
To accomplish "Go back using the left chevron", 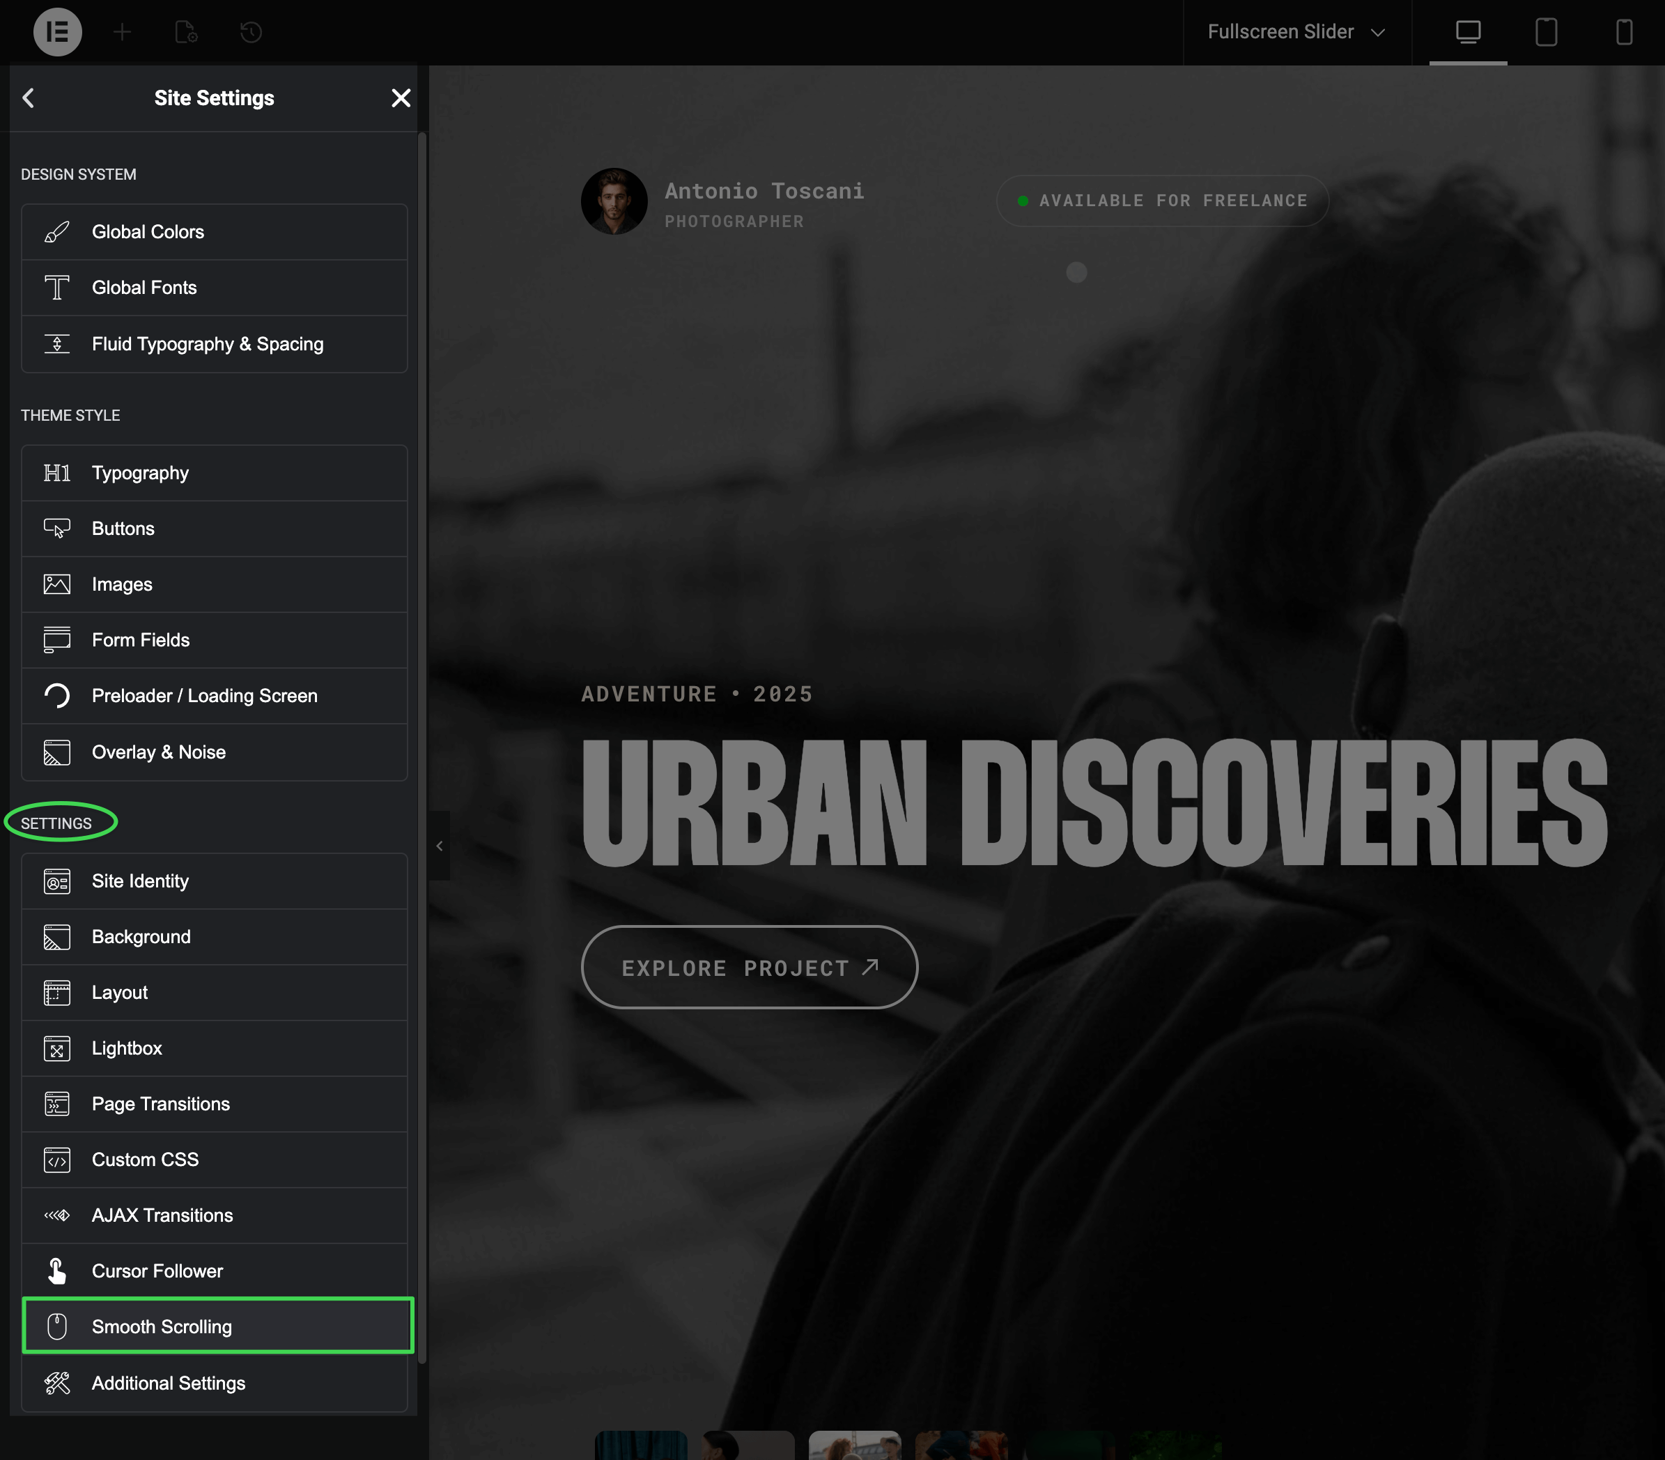I will click(x=29, y=98).
